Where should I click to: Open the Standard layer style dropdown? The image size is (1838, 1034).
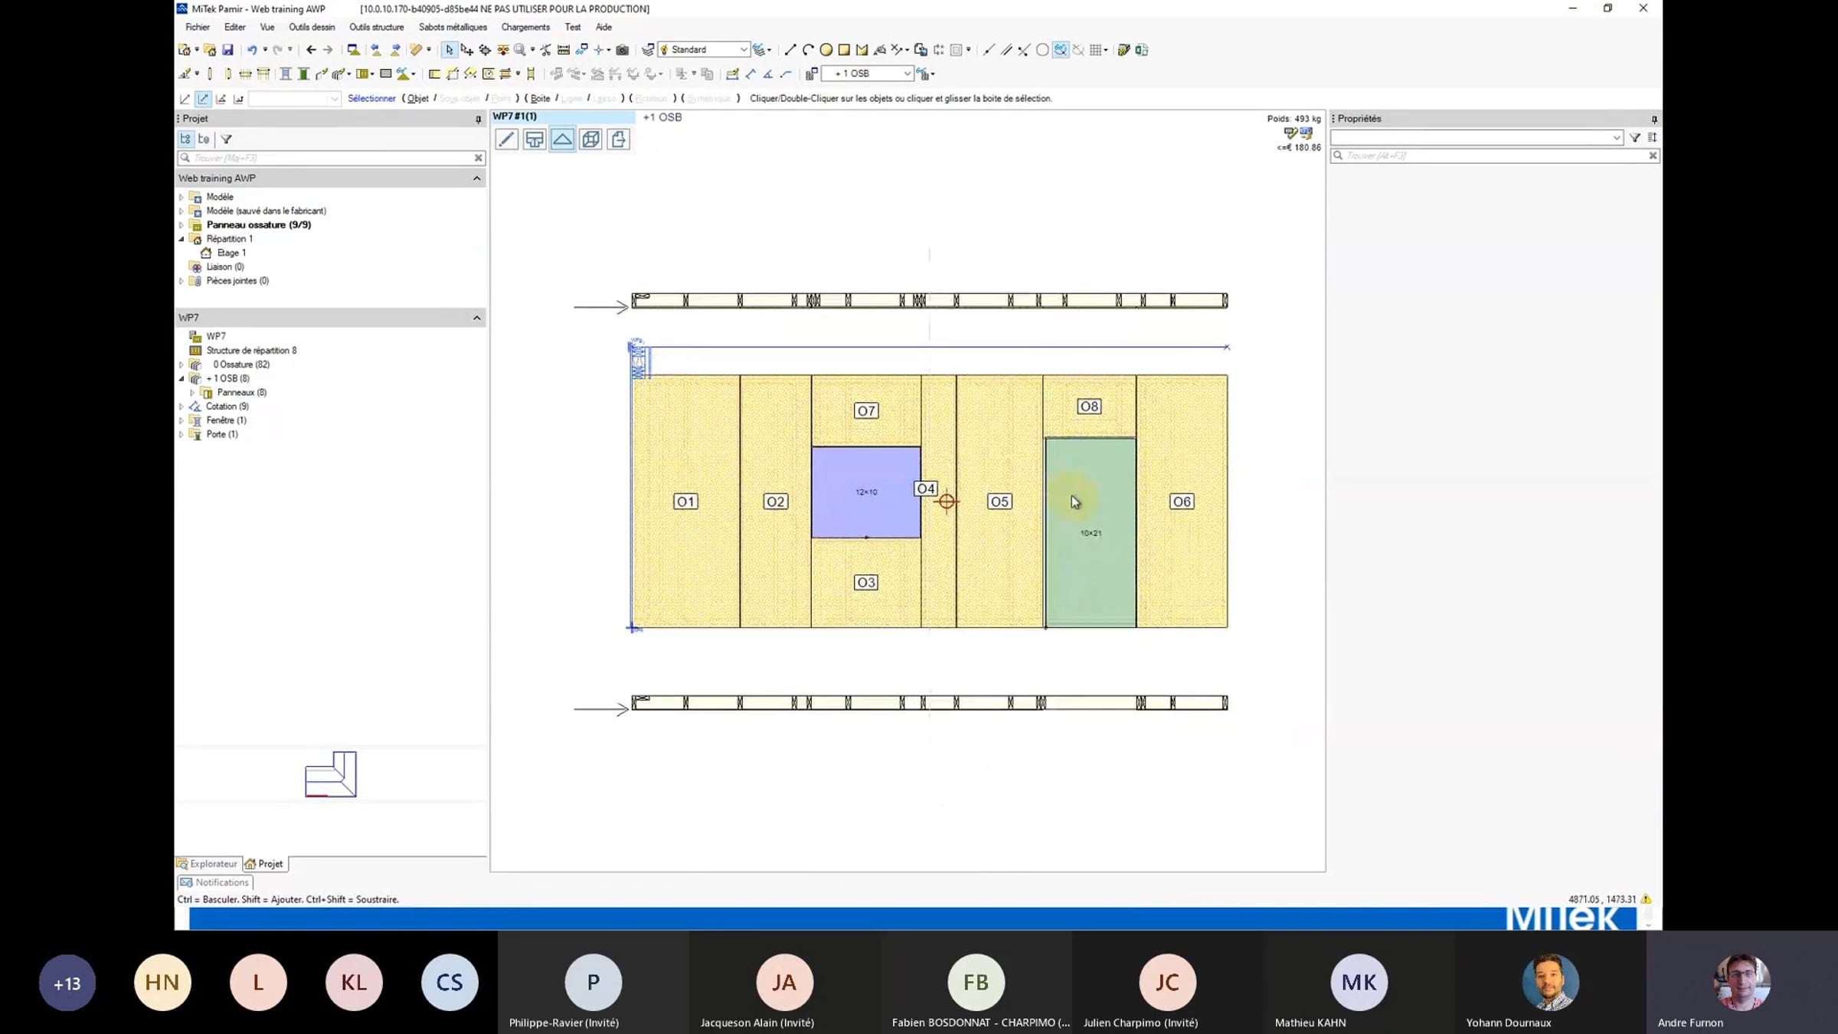point(742,50)
